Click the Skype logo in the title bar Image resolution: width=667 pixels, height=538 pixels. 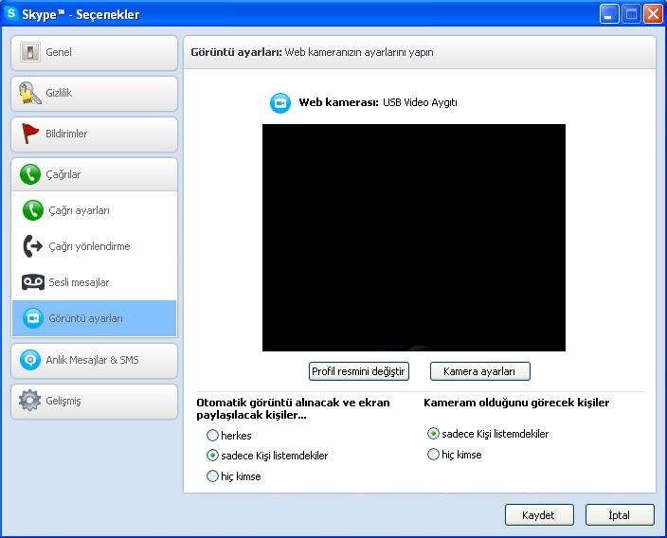click(x=11, y=13)
